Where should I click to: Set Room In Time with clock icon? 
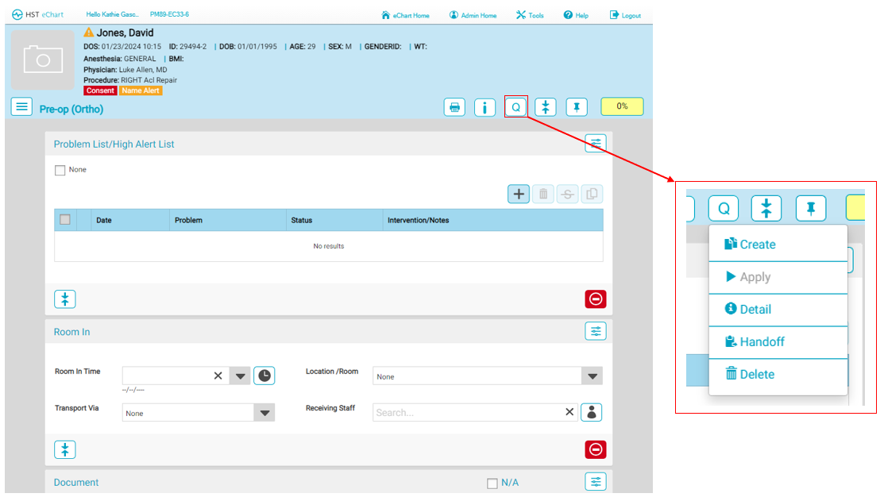264,376
